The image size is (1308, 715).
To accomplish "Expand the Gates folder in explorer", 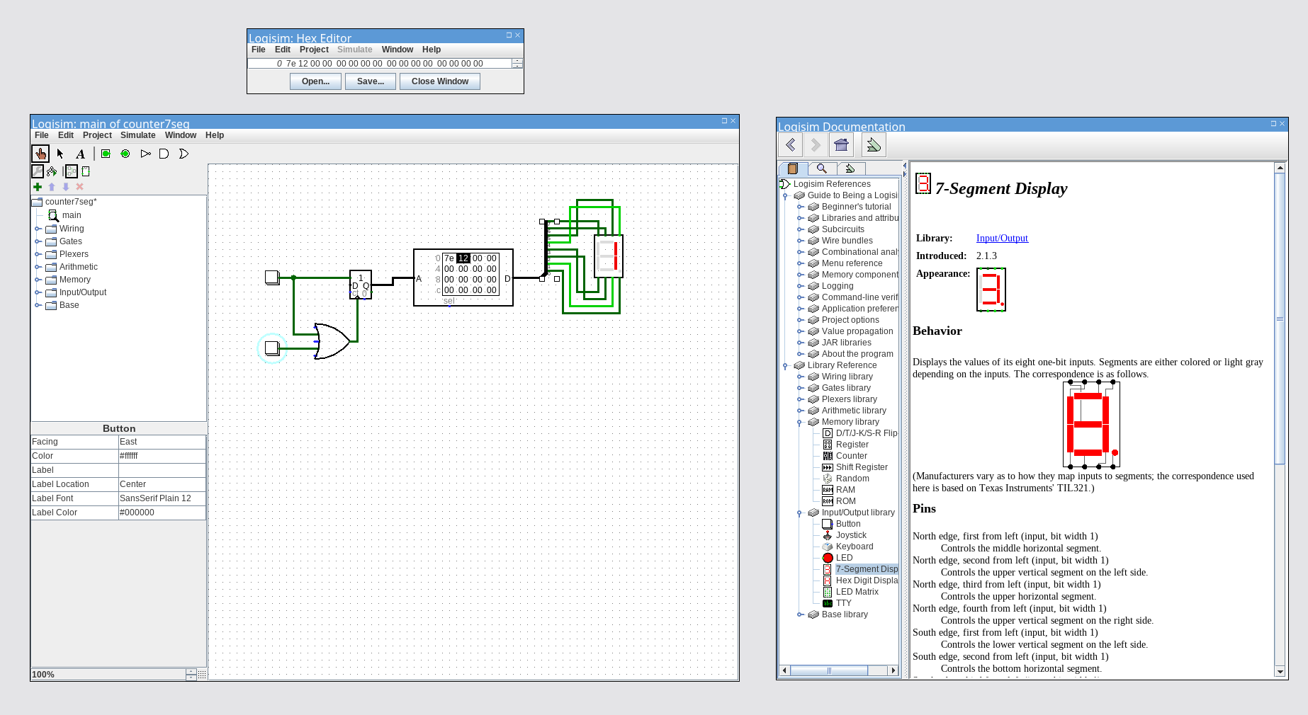I will tap(38, 241).
